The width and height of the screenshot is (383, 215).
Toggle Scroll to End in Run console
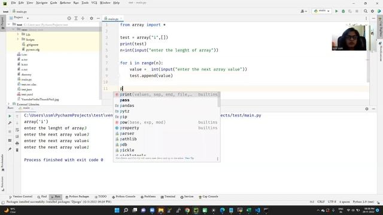click(x=17, y=137)
